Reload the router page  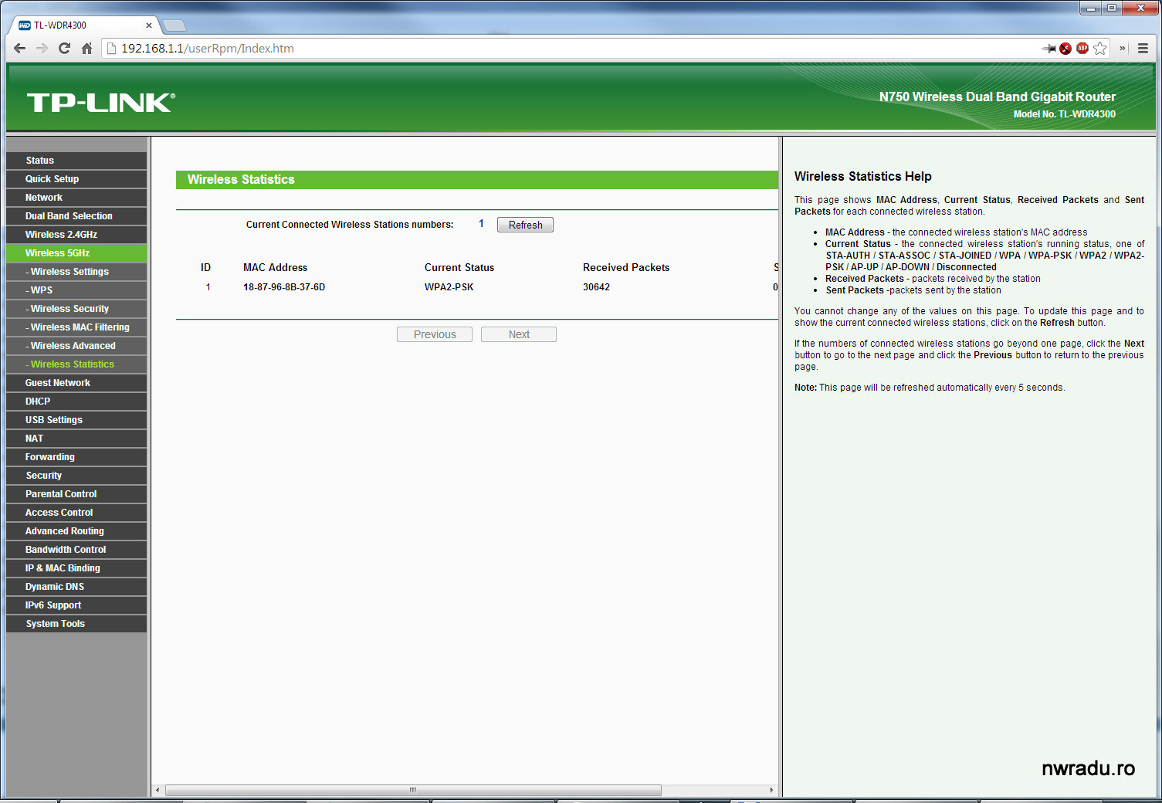[64, 49]
